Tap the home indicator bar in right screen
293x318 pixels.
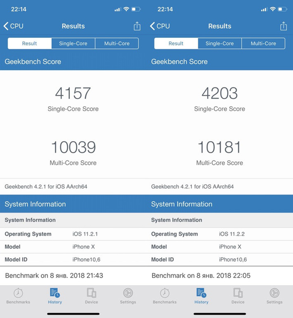coord(220,314)
